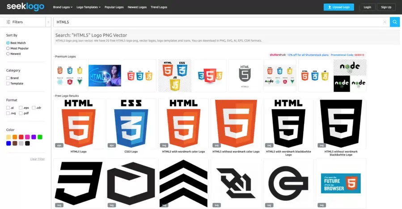
Task: Open HTML5 with wordmark color Logo icon
Action: (184, 123)
